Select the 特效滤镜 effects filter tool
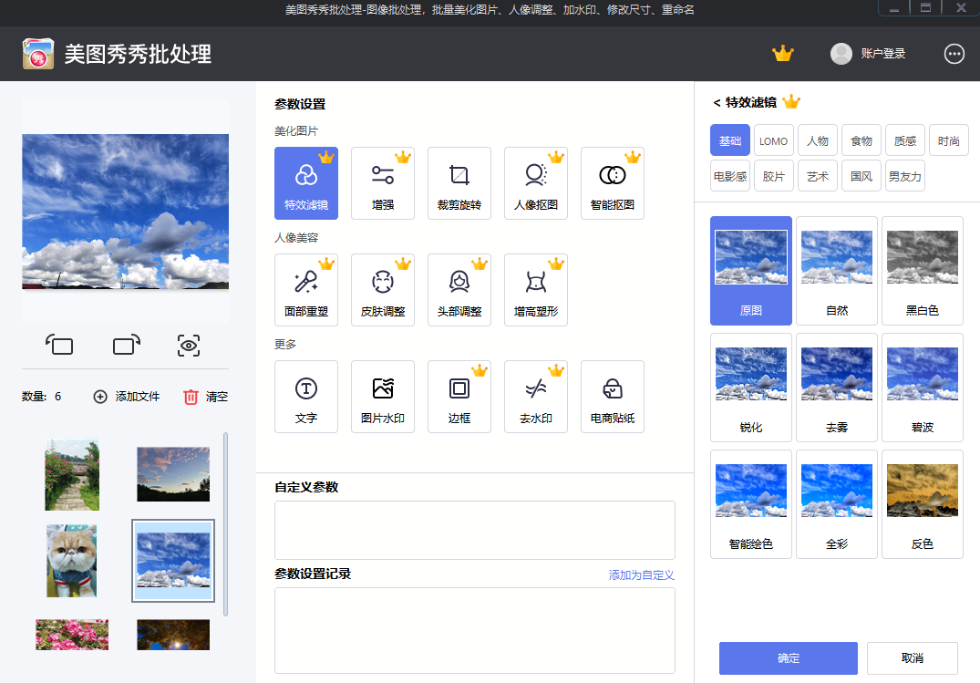Screen dimensions: 980x683 click(306, 182)
